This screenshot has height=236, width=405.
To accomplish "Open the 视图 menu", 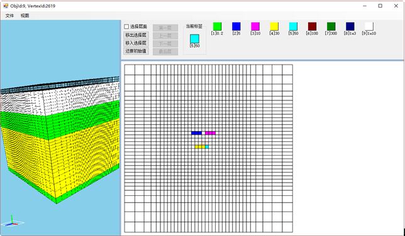I will pyautogui.click(x=25, y=16).
